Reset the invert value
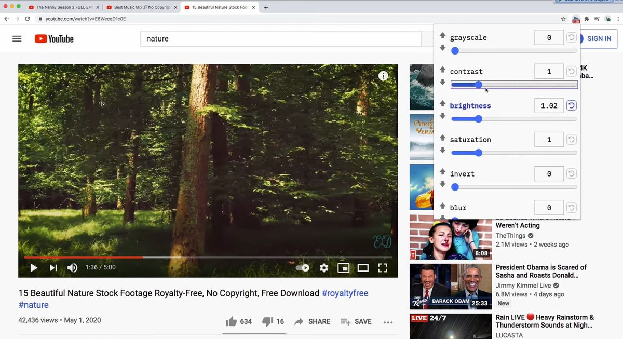The width and height of the screenshot is (623, 339). (571, 174)
